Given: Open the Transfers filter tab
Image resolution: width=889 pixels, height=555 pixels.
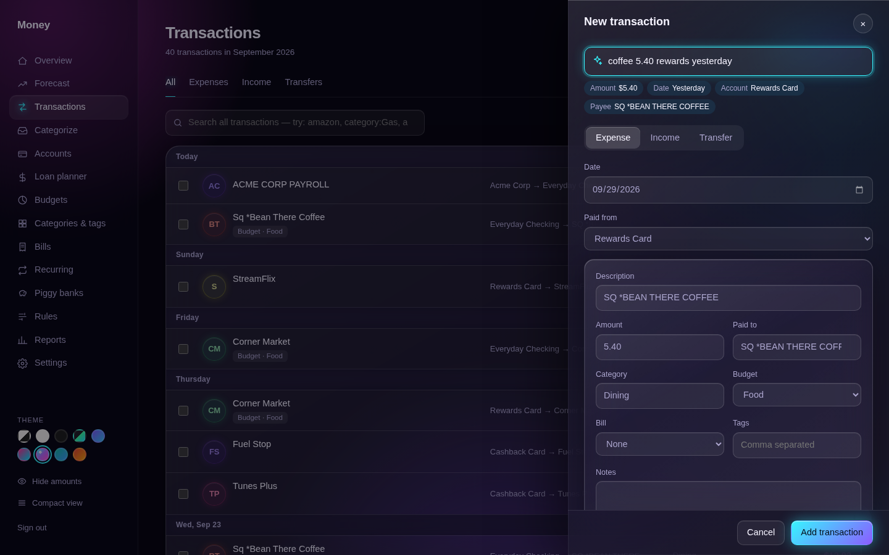Looking at the screenshot, I should pyautogui.click(x=304, y=82).
